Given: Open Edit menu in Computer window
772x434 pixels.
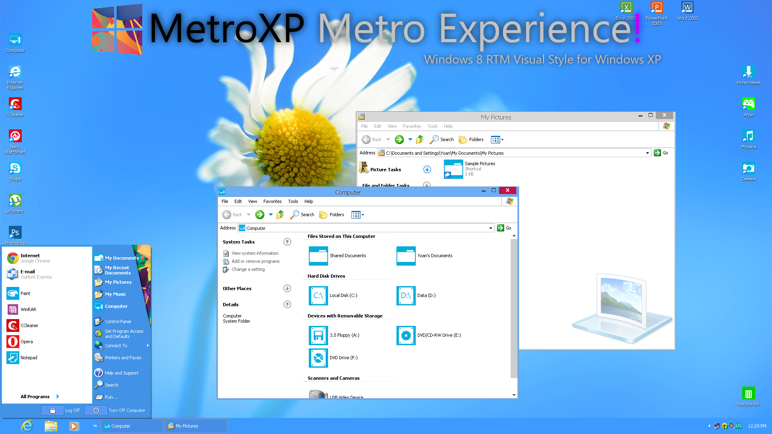Looking at the screenshot, I should click(238, 201).
